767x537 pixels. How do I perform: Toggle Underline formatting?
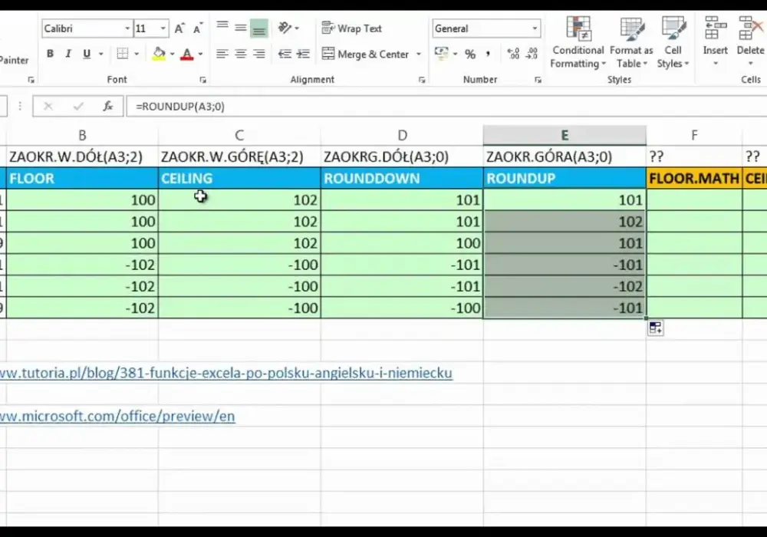tap(87, 54)
